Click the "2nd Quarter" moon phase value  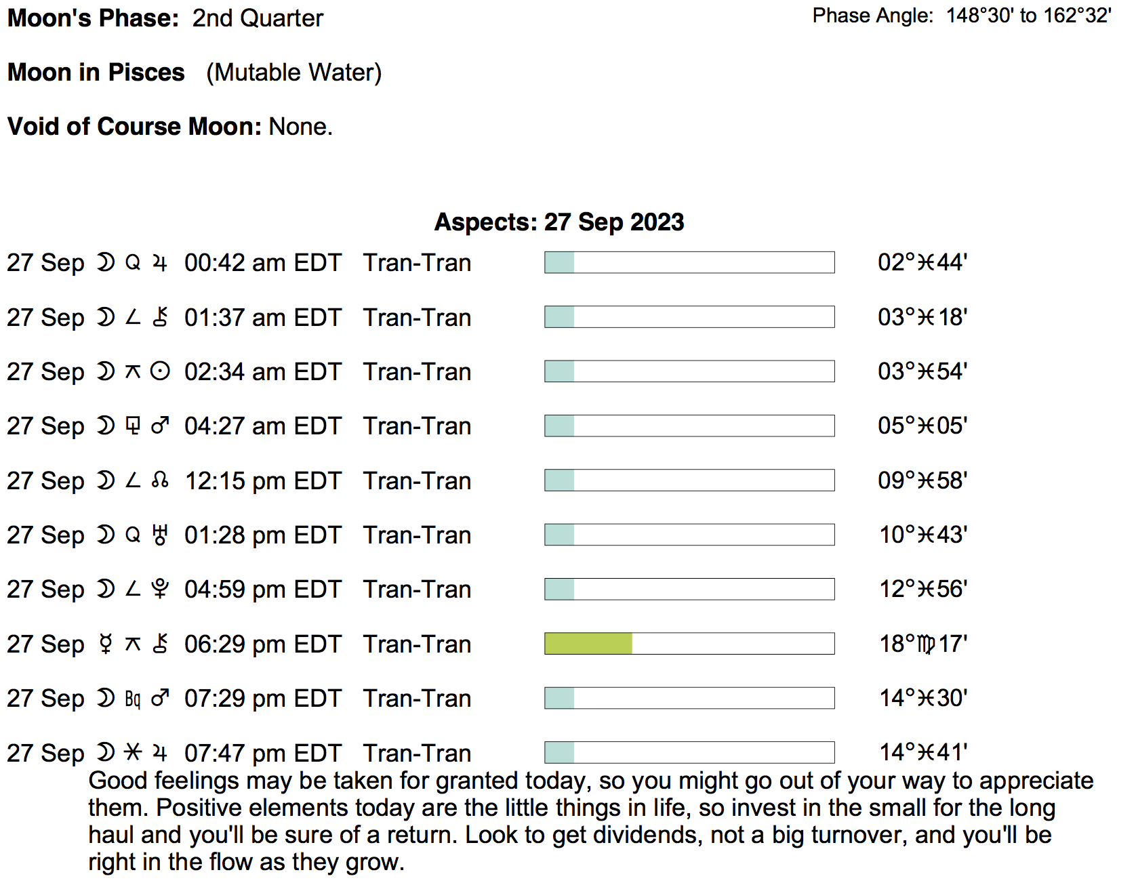(258, 18)
